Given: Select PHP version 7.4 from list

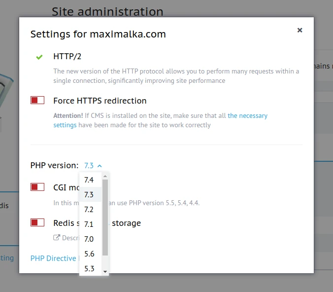Looking at the screenshot, I should 89,180.
